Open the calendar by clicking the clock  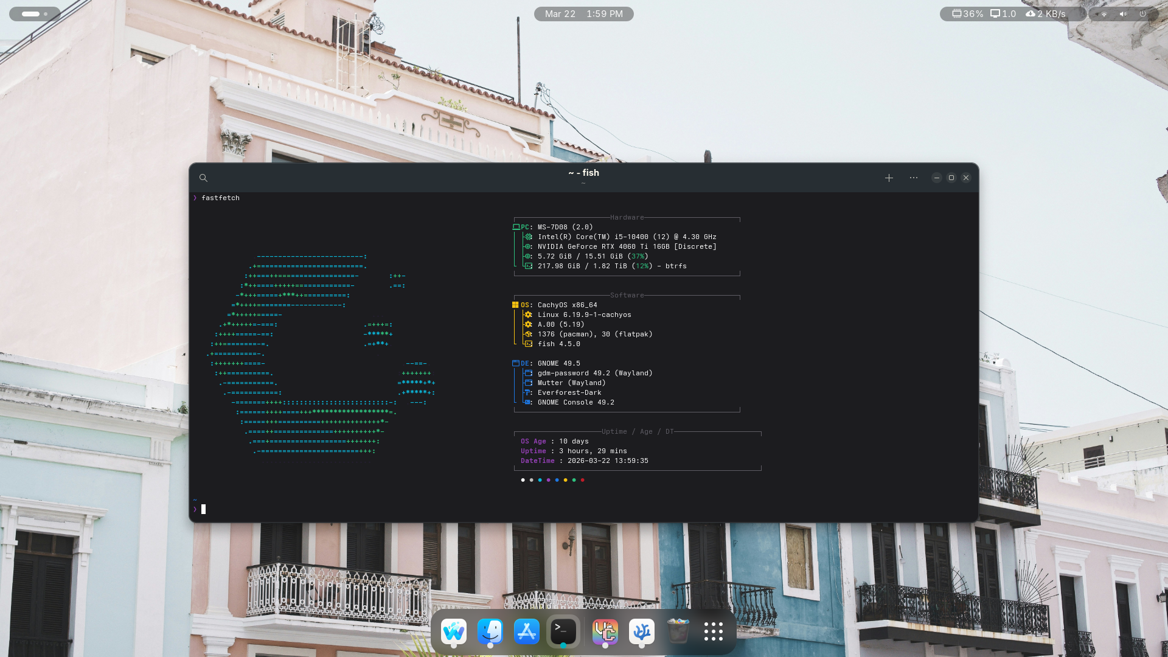(x=583, y=13)
